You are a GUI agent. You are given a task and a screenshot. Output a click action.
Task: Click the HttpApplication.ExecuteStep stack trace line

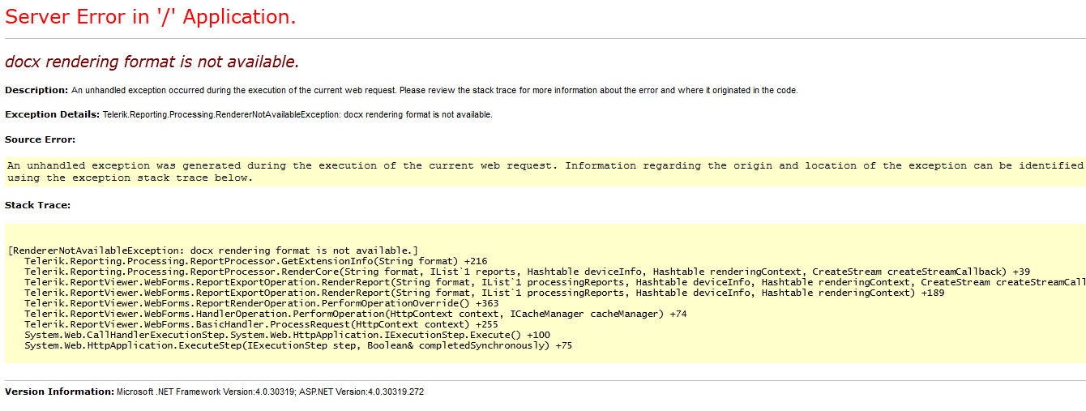[297, 345]
